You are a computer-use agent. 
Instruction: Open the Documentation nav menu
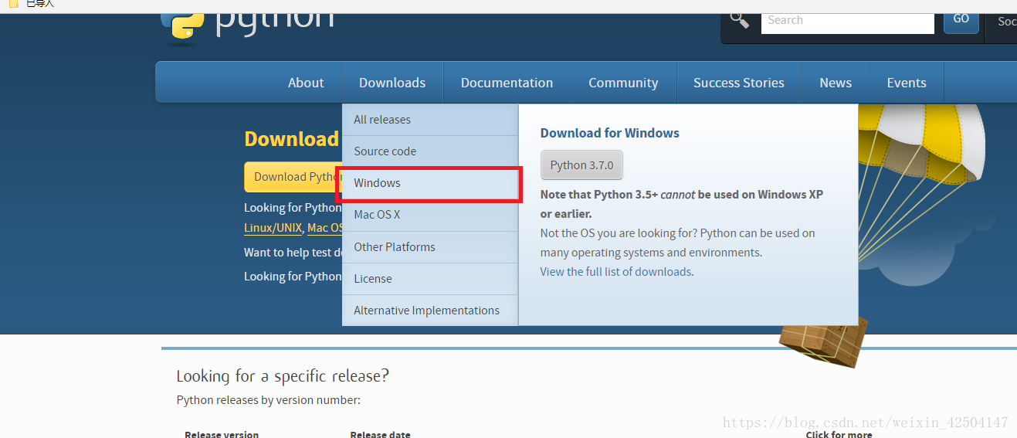[x=507, y=83]
